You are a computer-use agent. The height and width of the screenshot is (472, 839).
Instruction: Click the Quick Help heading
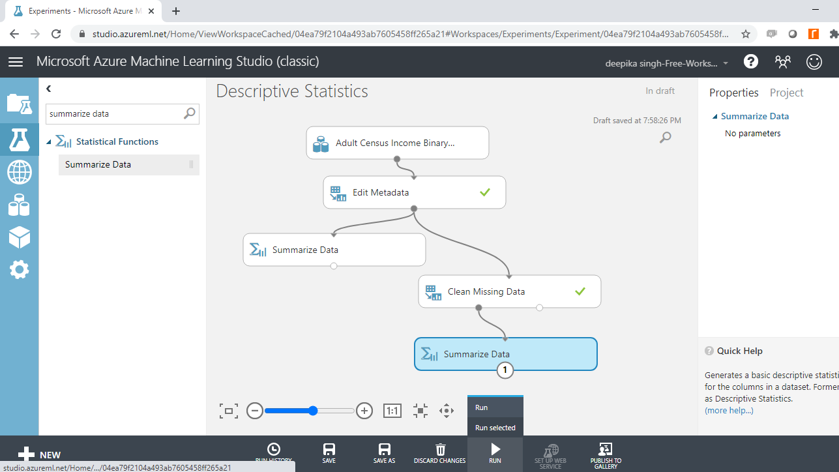point(739,351)
